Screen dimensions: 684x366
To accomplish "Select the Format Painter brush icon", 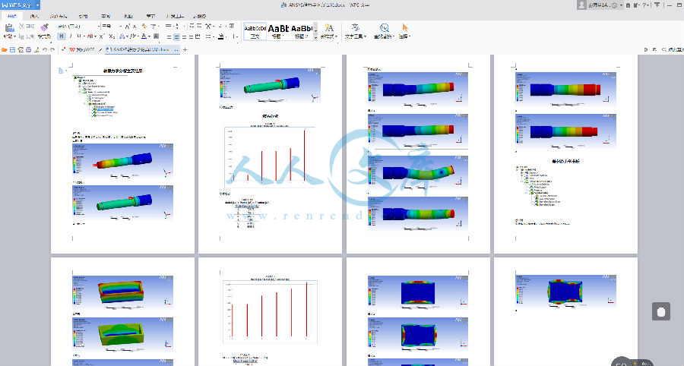I will pos(44,28).
